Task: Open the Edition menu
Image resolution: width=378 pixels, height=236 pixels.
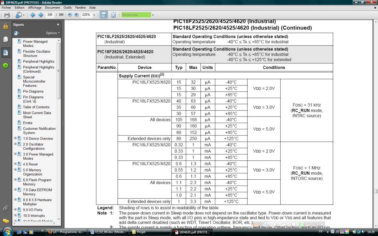Action: click(19, 7)
